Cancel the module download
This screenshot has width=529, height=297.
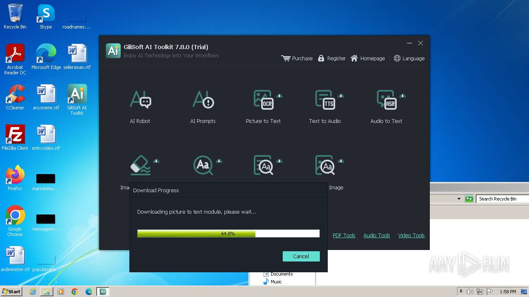(301, 256)
